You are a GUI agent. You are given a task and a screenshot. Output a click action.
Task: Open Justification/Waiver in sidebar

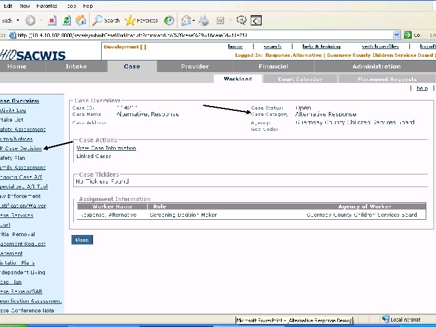point(23,205)
